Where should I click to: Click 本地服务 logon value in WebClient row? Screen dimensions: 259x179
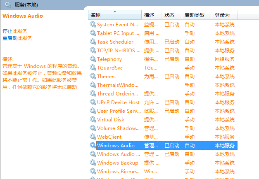pos(225,137)
